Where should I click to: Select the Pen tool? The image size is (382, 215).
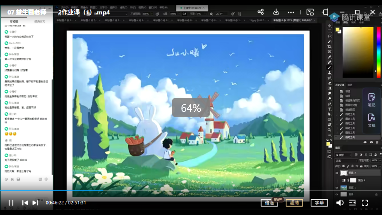click(x=329, y=104)
